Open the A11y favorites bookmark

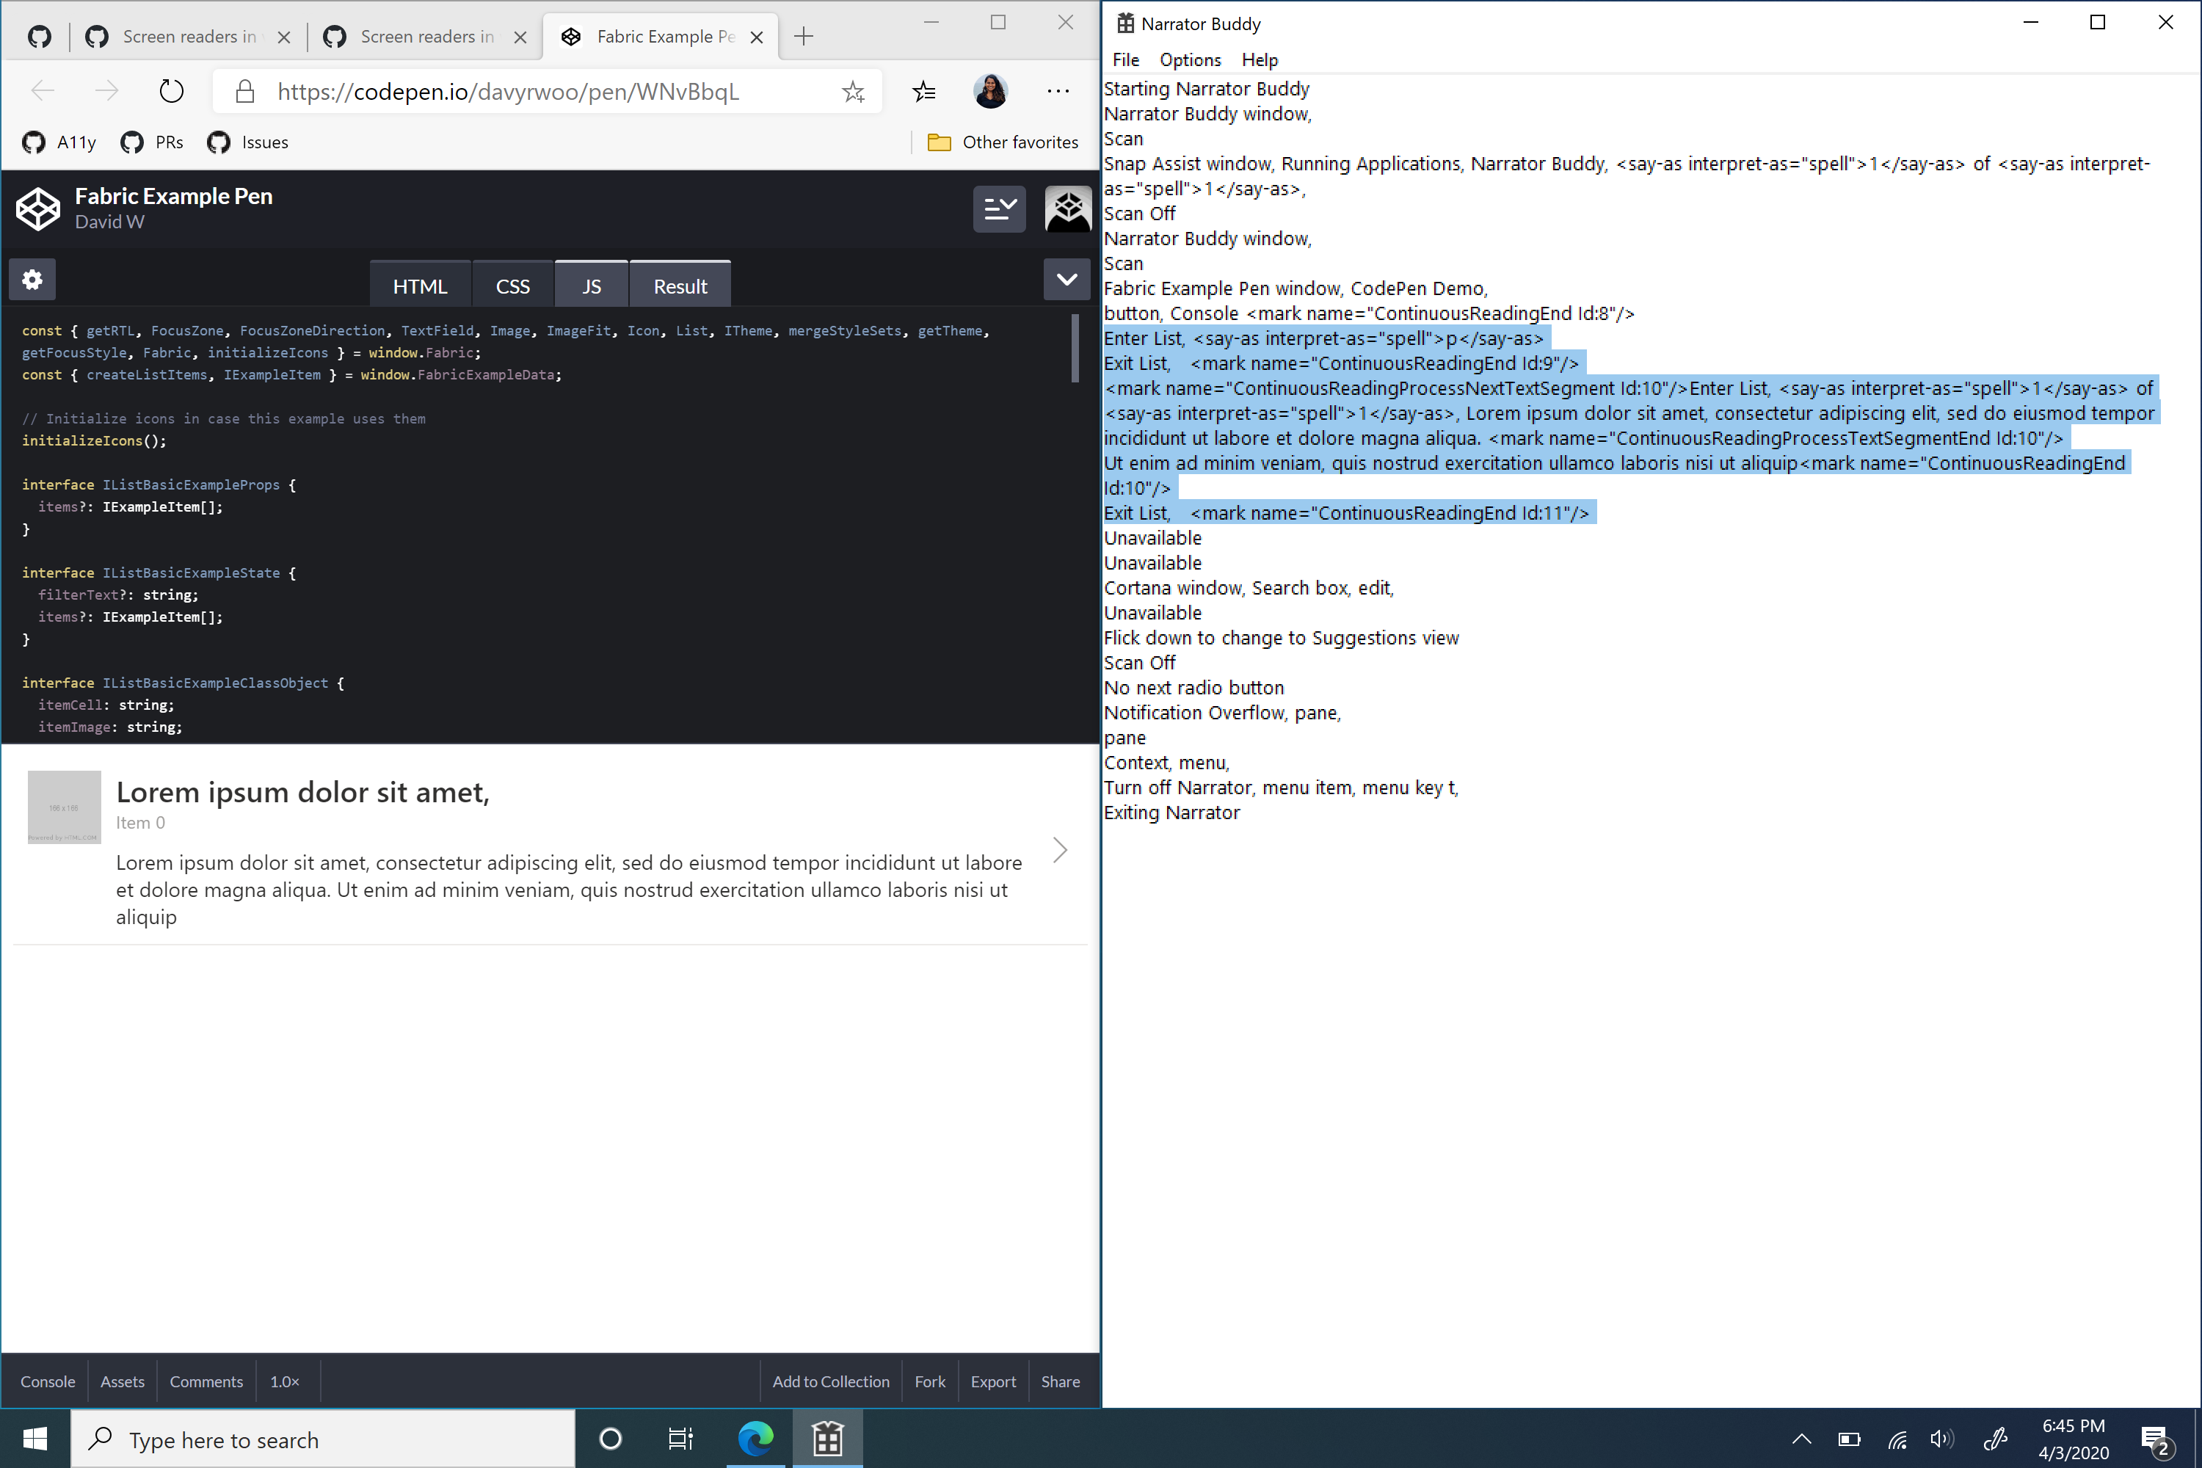click(x=59, y=142)
